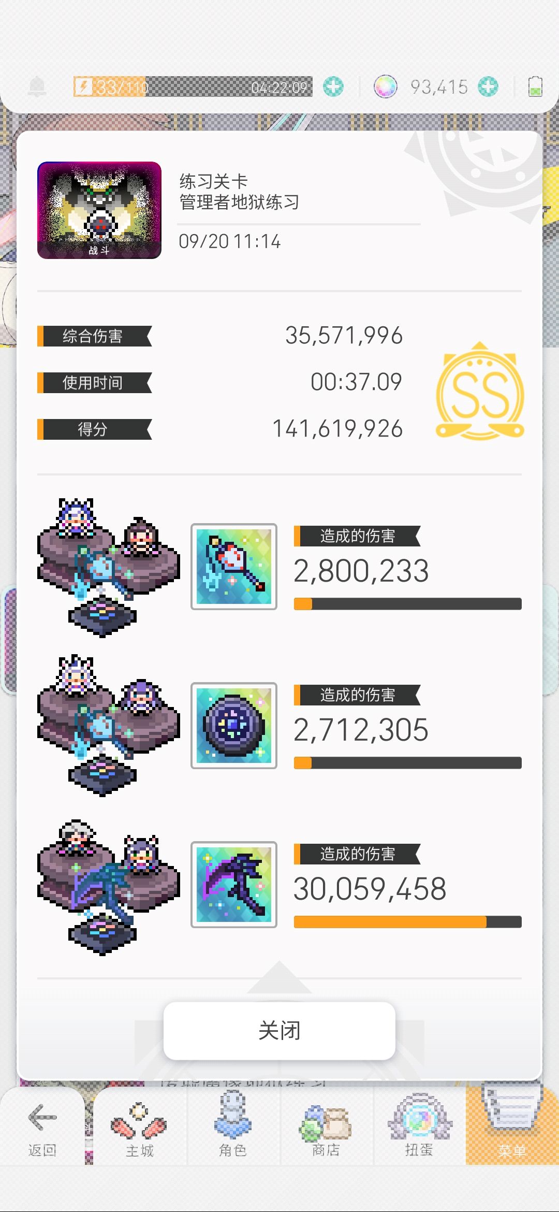Add gems with plus beside 93,415
This screenshot has height=1212, width=559.
tap(488, 86)
